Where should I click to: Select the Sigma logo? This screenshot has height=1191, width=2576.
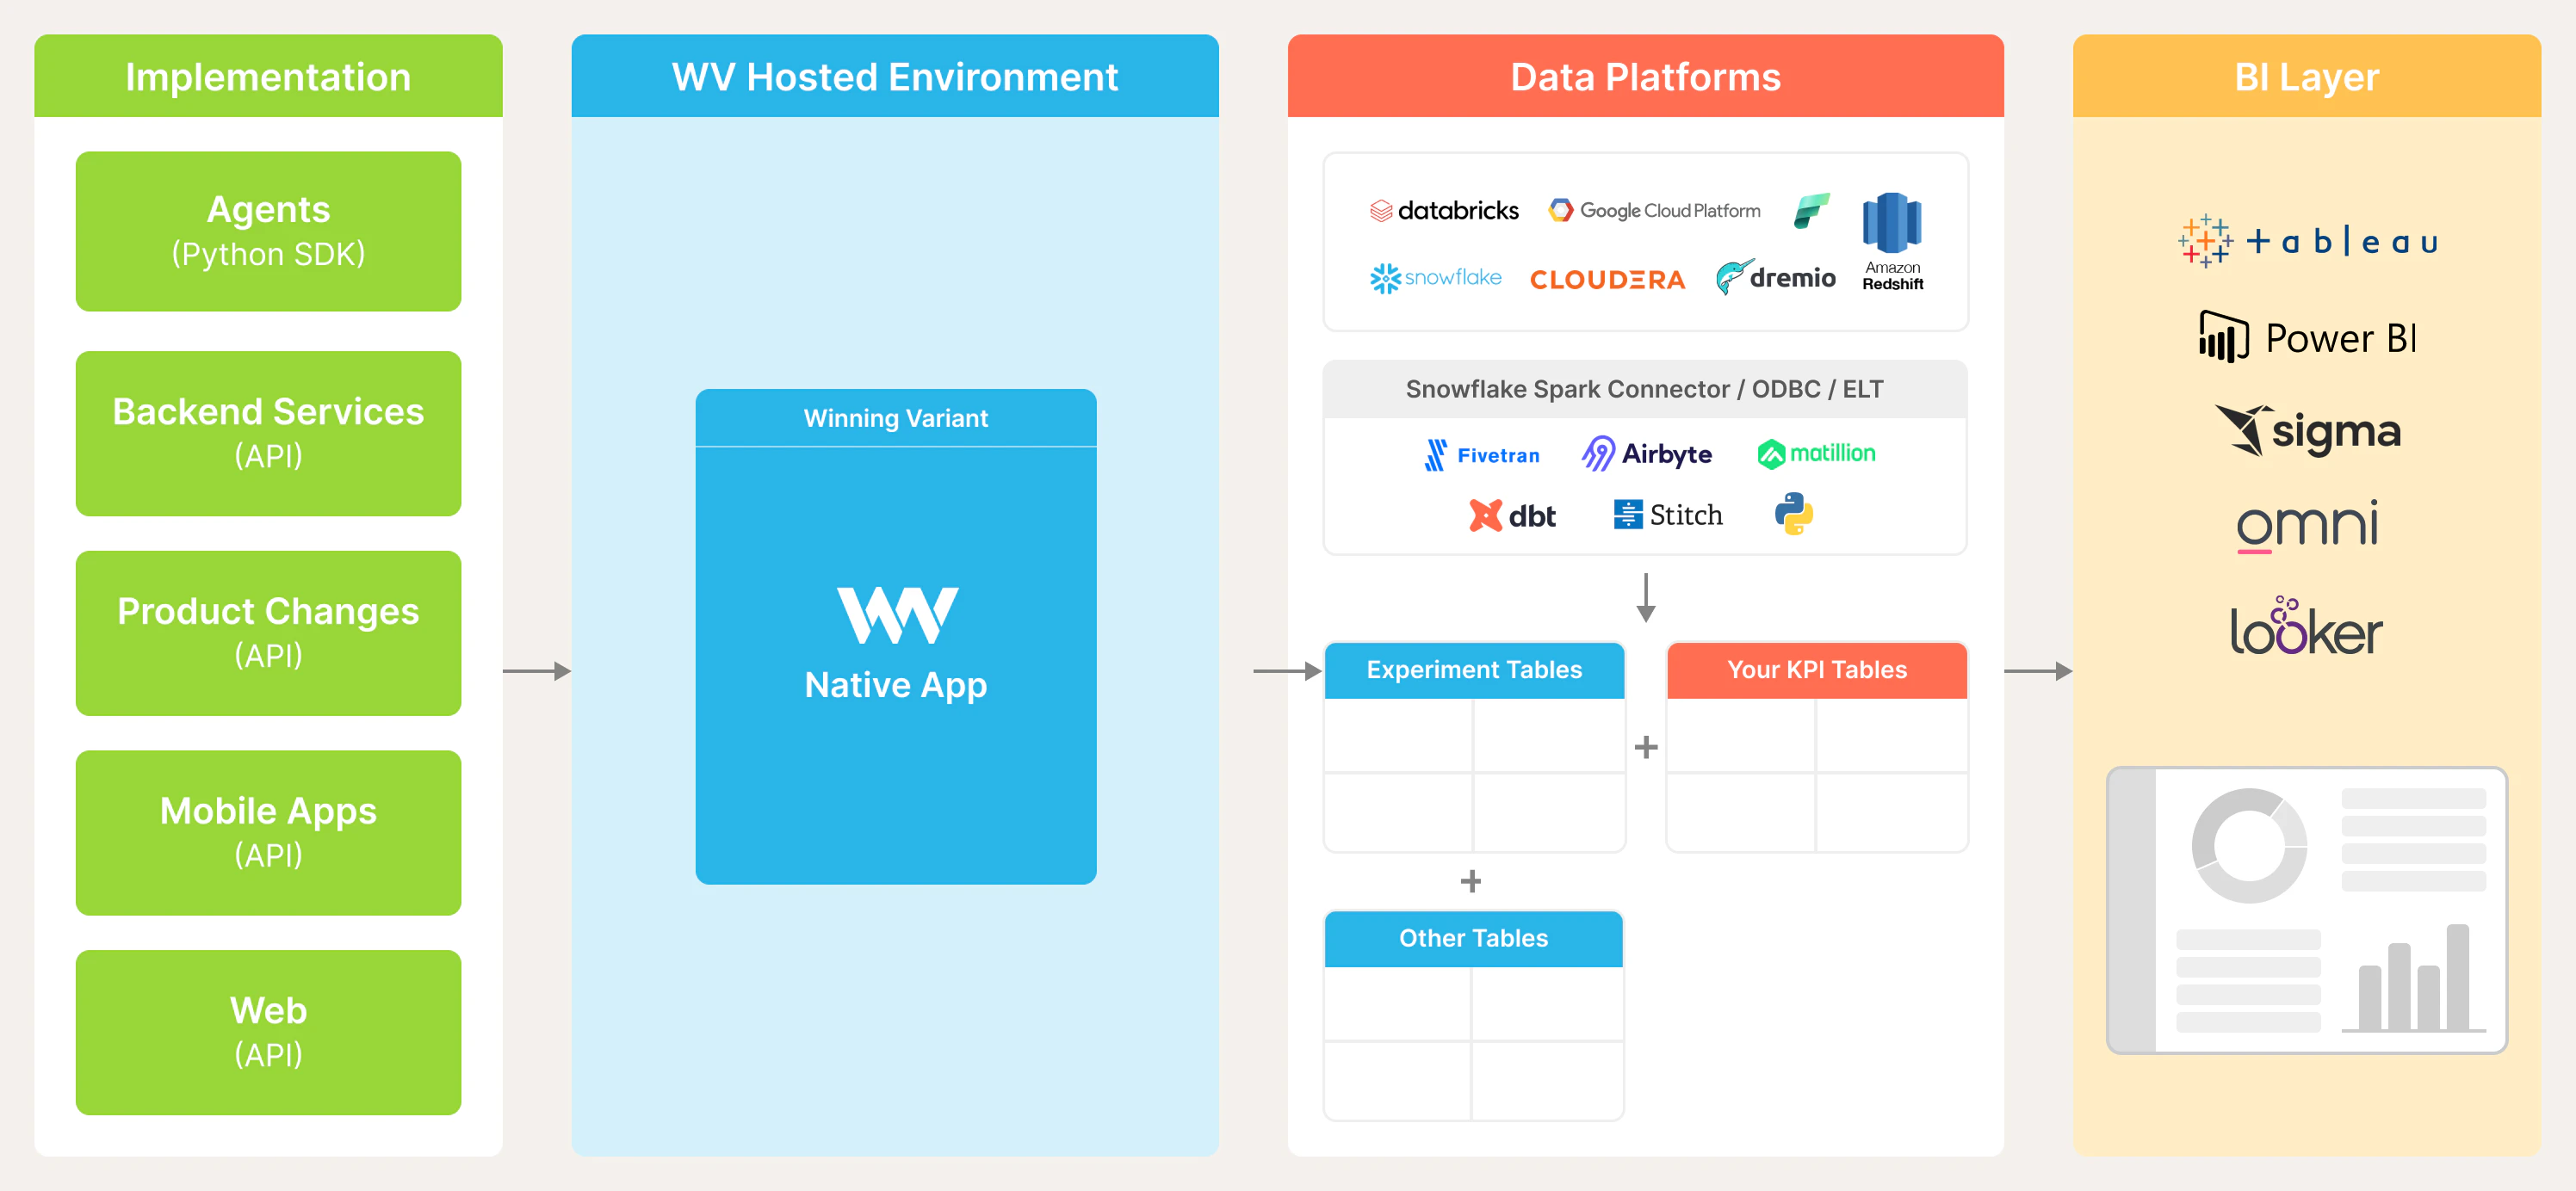(x=2307, y=432)
